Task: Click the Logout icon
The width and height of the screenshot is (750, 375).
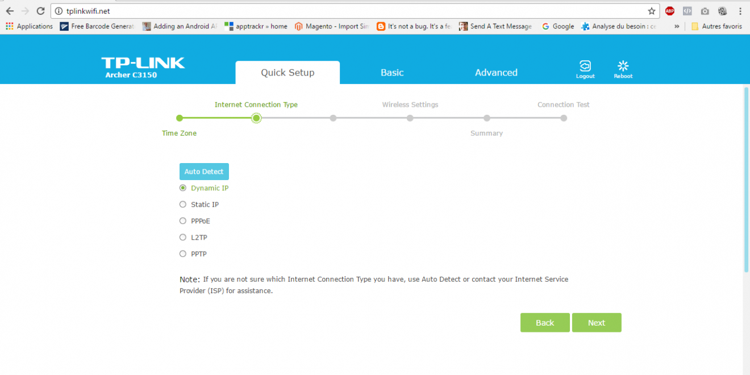Action: pyautogui.click(x=585, y=66)
